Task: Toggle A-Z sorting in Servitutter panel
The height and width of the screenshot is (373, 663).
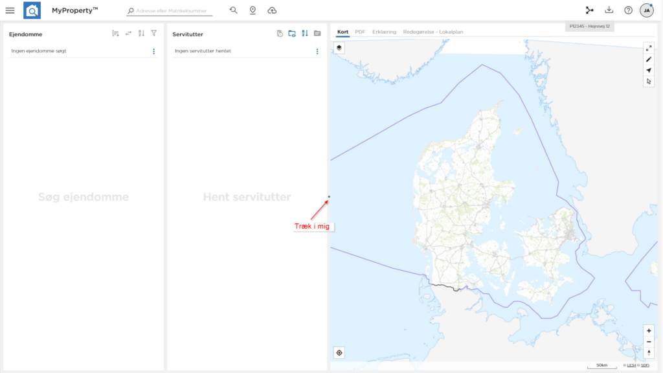Action: [x=305, y=33]
